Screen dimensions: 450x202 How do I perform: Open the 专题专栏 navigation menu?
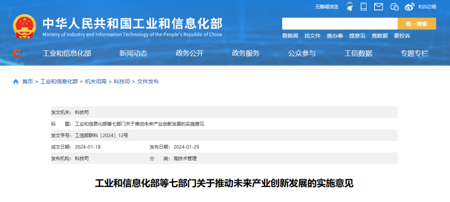pyautogui.click(x=415, y=53)
